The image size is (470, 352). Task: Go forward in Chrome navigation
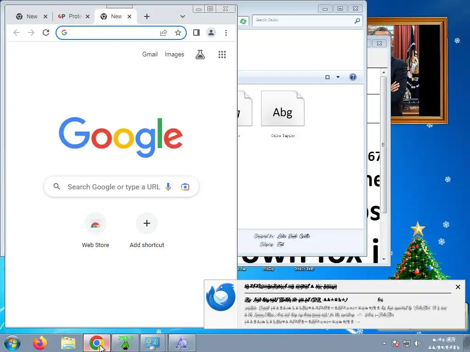pyautogui.click(x=31, y=33)
